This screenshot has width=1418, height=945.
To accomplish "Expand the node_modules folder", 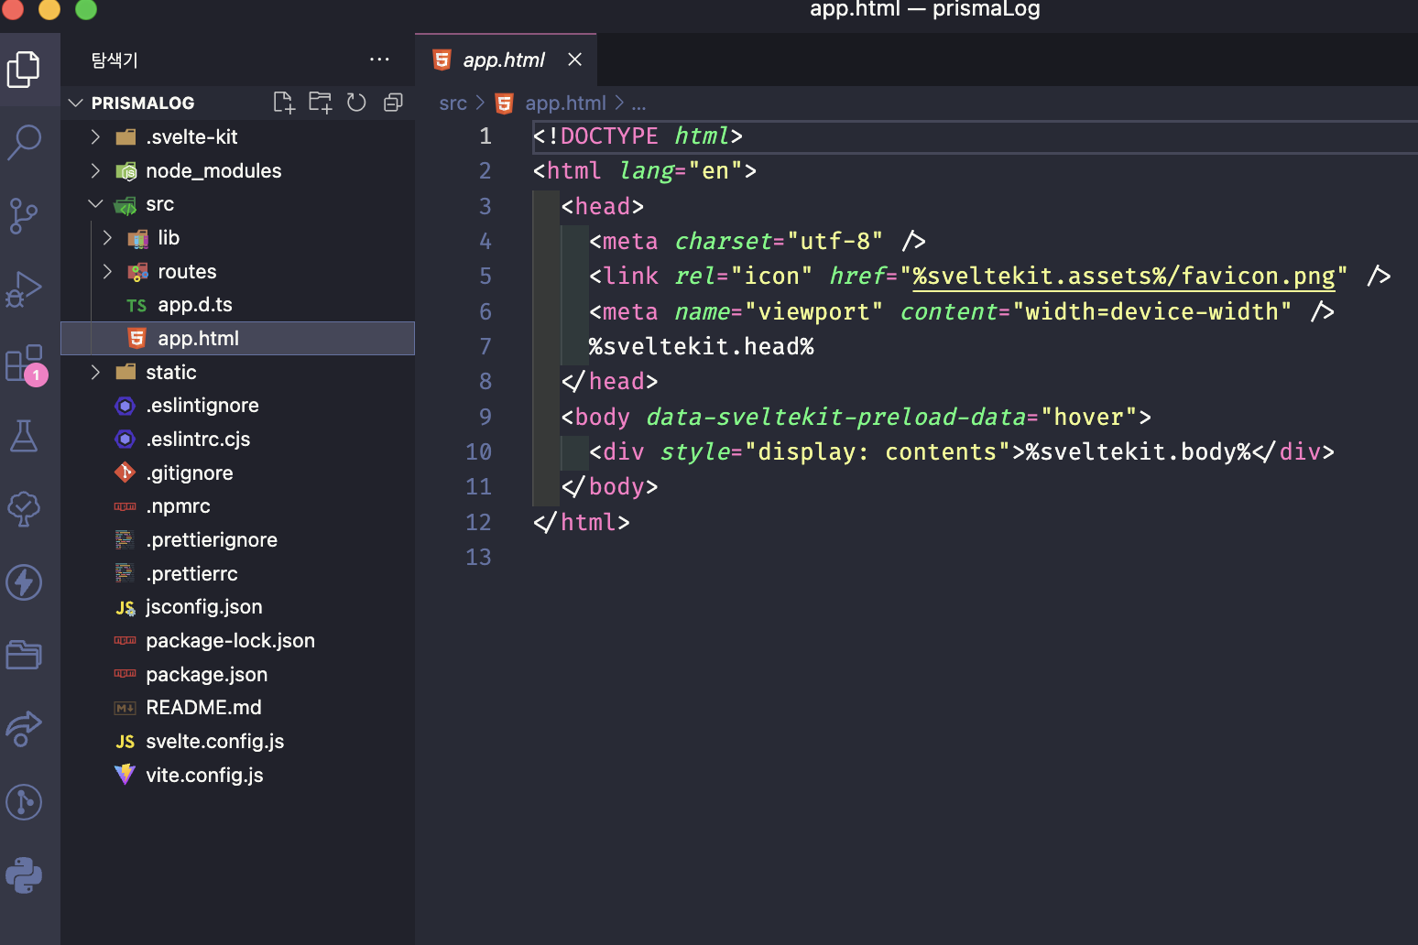I will pos(95,170).
